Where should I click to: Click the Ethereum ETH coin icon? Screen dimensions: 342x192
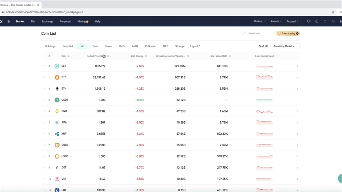coord(57,89)
